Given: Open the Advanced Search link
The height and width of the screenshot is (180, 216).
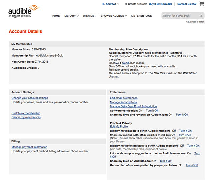Looking at the screenshot, I should [195, 22].
